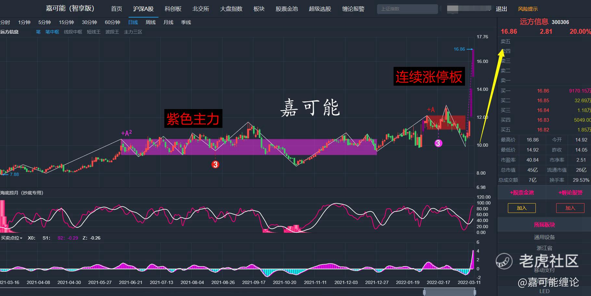Click the 市净率 value 2.51

tap(581, 160)
